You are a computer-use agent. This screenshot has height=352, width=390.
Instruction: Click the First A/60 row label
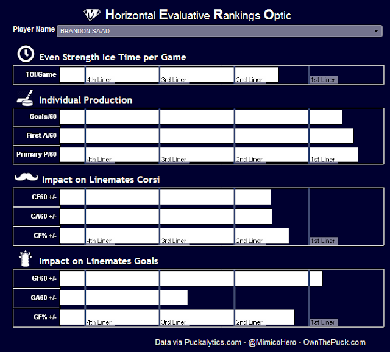coord(41,135)
